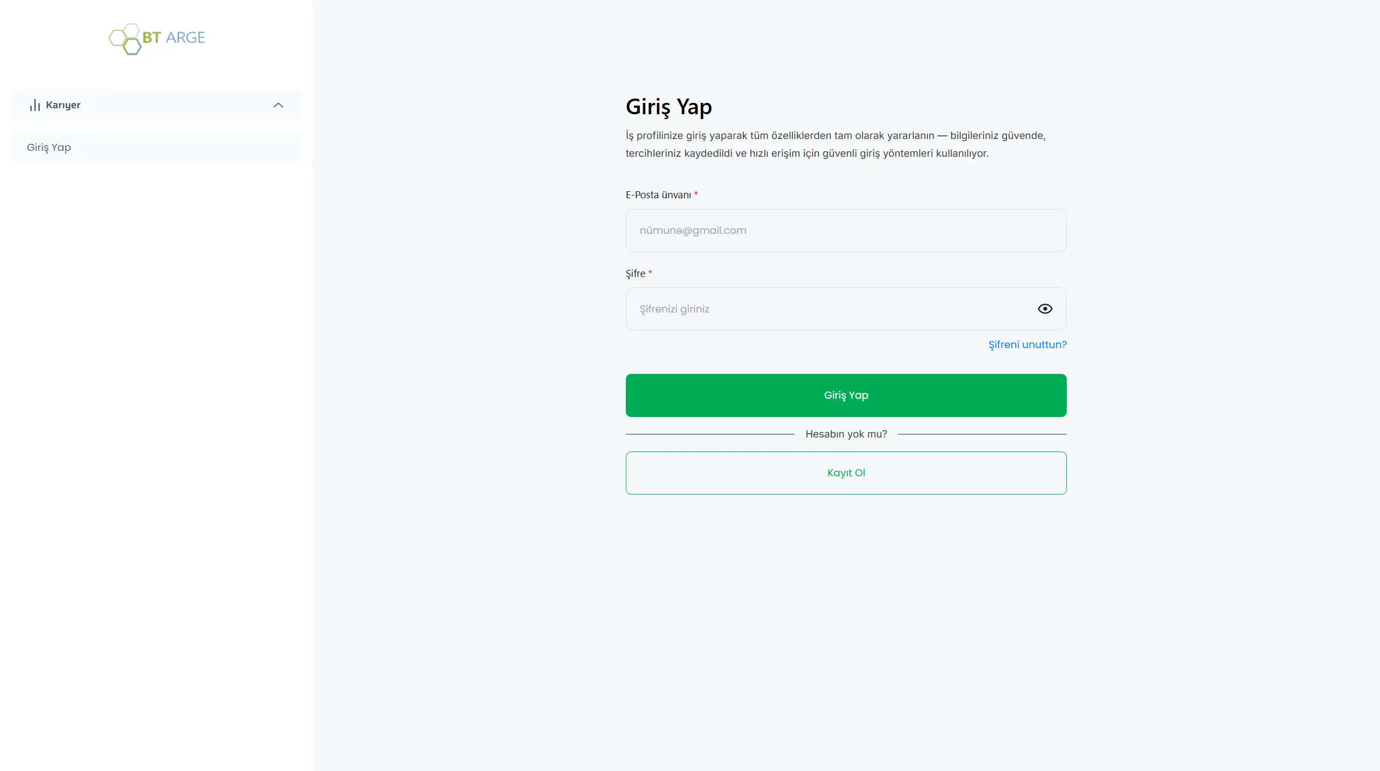
Task: Select the Kariyer menu label
Action: tap(63, 105)
